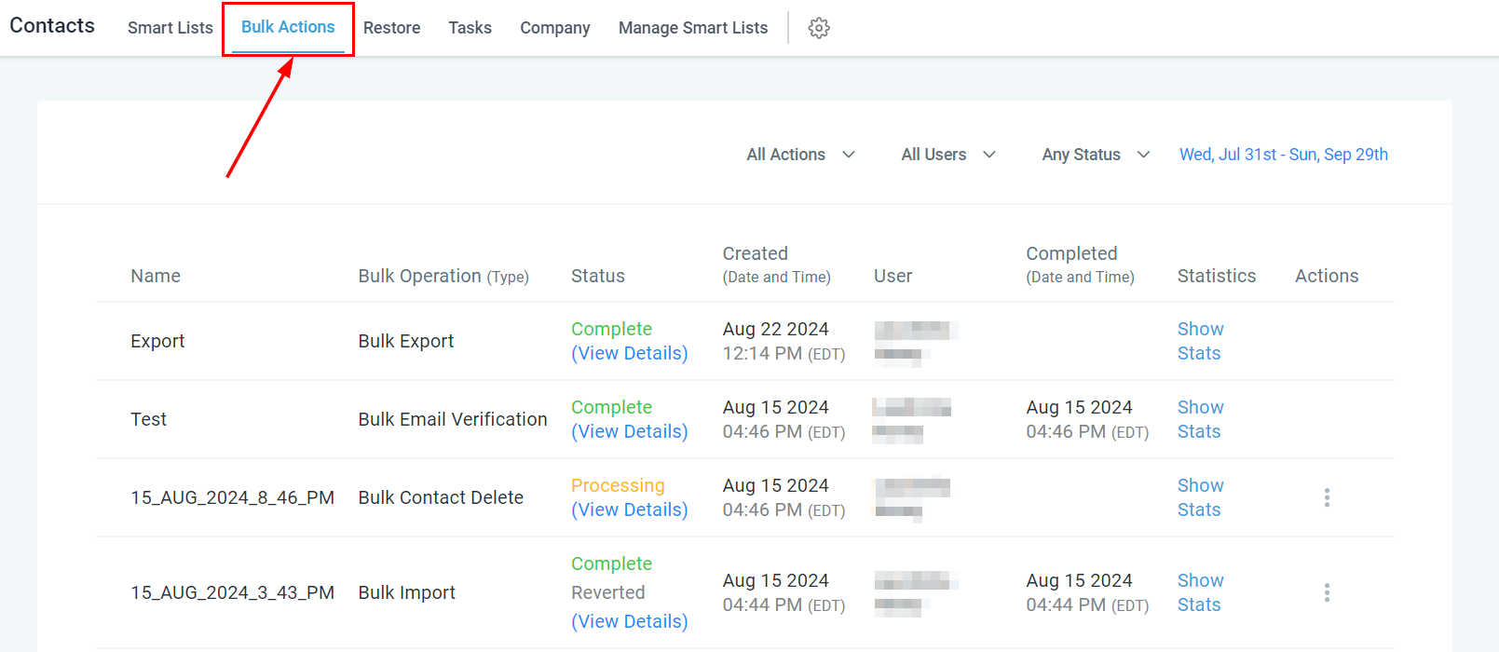
Task: Change the Jul 31st - Sep 29th date range
Action: [x=1284, y=155]
